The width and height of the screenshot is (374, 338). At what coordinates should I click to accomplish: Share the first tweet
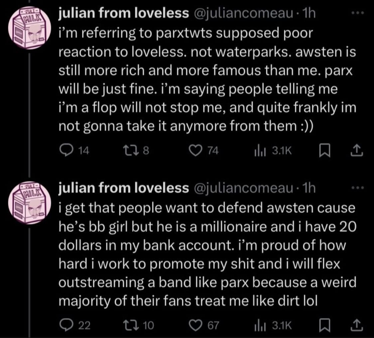pyautogui.click(x=357, y=150)
